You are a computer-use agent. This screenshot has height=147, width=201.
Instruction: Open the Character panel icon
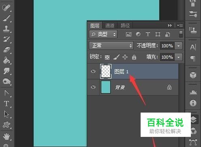click(x=193, y=47)
